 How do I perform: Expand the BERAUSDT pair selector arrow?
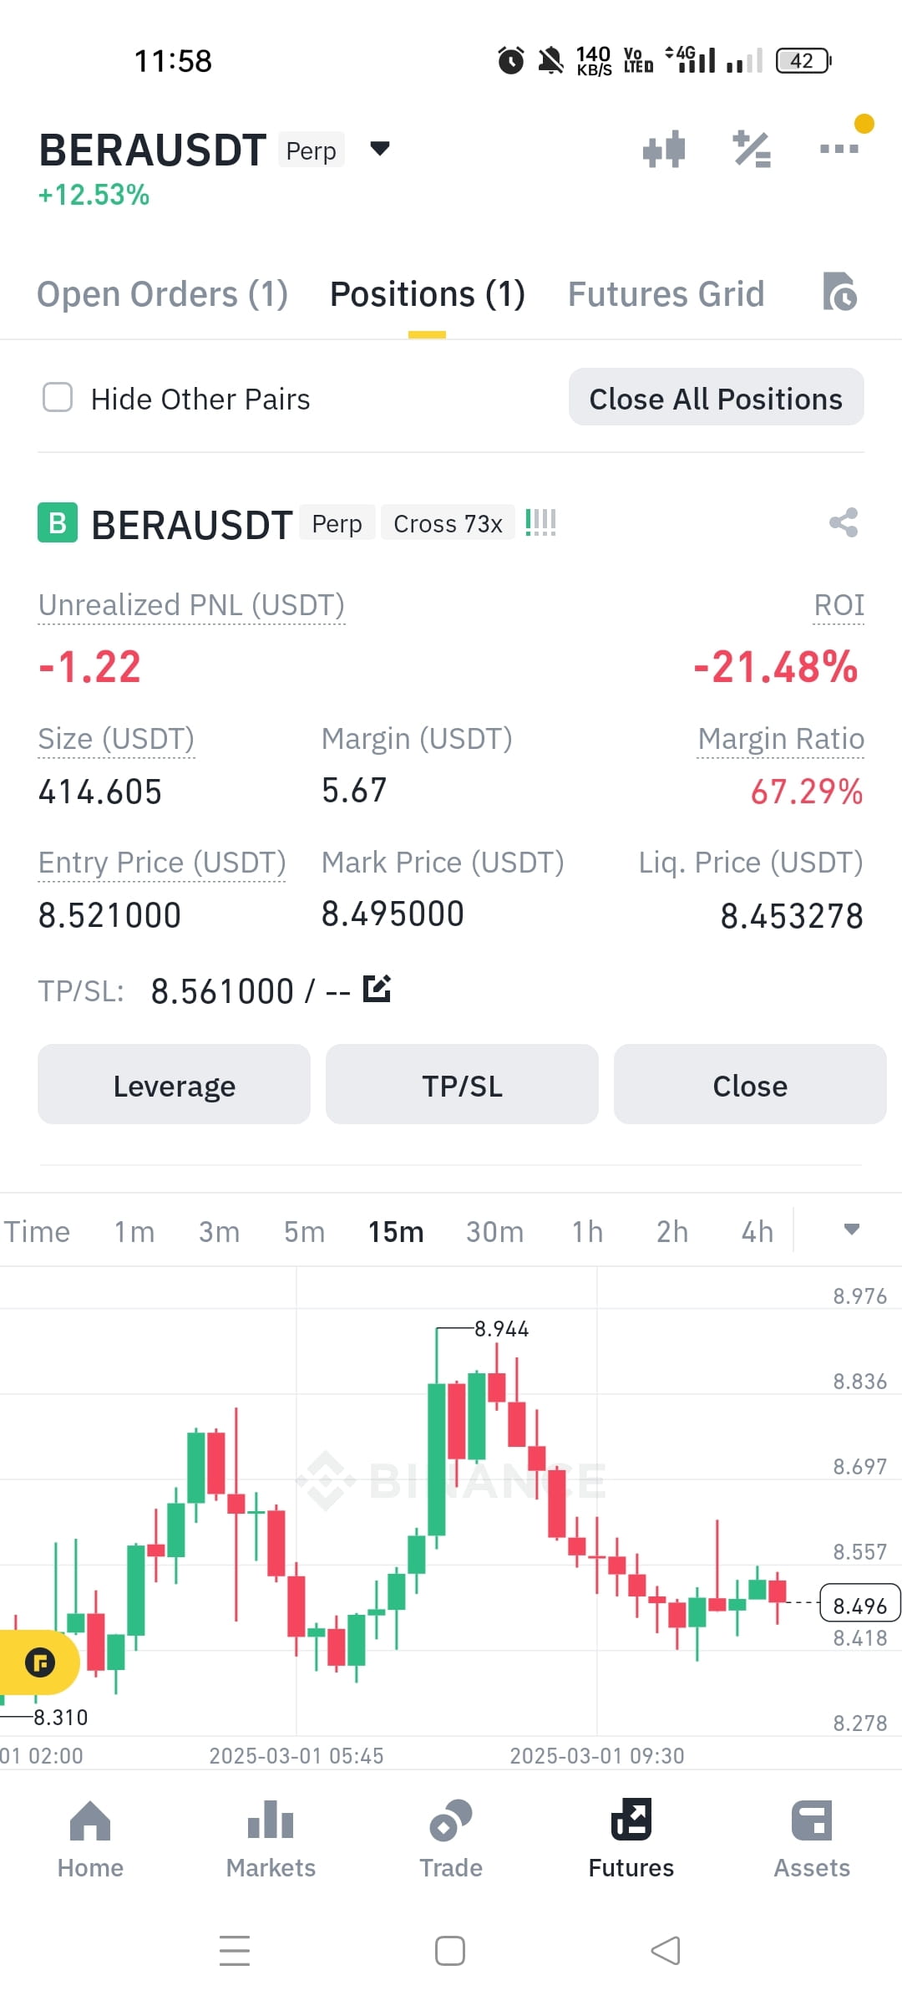[380, 149]
